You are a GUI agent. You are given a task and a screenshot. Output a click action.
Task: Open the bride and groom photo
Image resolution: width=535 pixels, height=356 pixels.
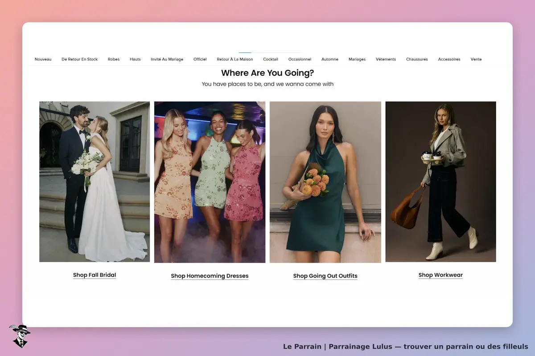(x=95, y=182)
